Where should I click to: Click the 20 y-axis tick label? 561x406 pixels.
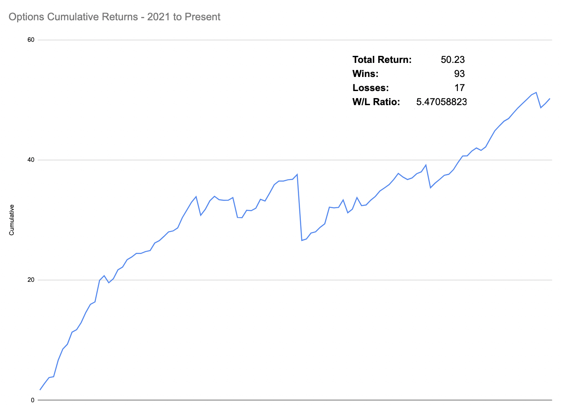coord(31,280)
